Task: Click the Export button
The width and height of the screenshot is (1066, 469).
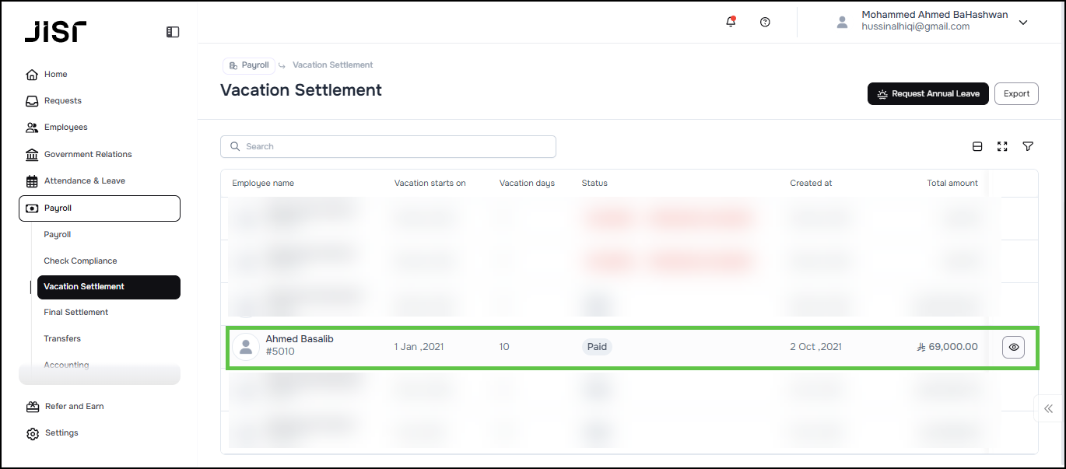Action: (1016, 93)
